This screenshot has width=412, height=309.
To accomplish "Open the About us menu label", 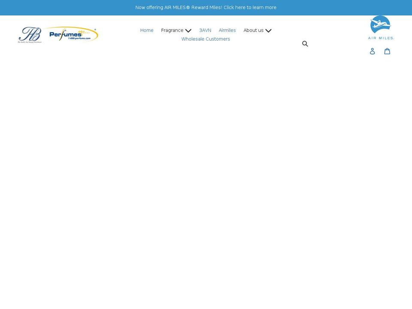I will pos(253,30).
